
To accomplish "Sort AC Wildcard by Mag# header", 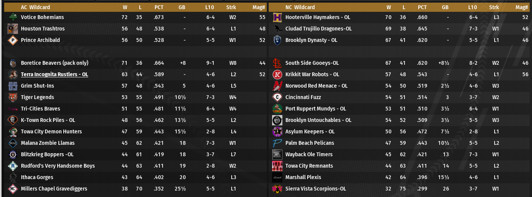I will pos(259,7).
